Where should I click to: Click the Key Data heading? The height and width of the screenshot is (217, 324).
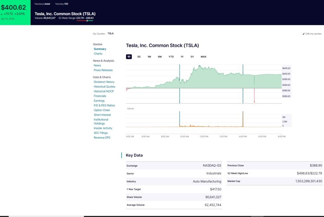(x=134, y=155)
